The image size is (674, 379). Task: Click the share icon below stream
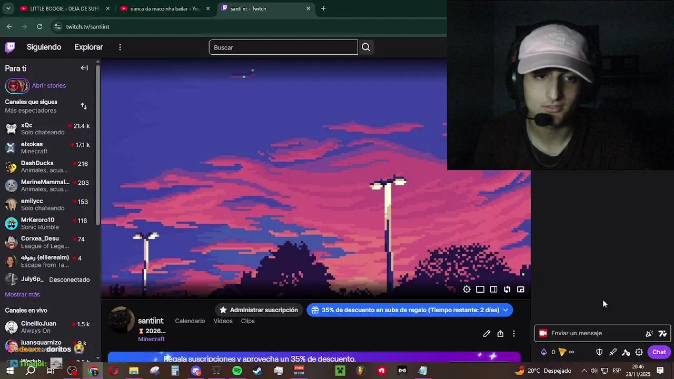click(x=500, y=334)
